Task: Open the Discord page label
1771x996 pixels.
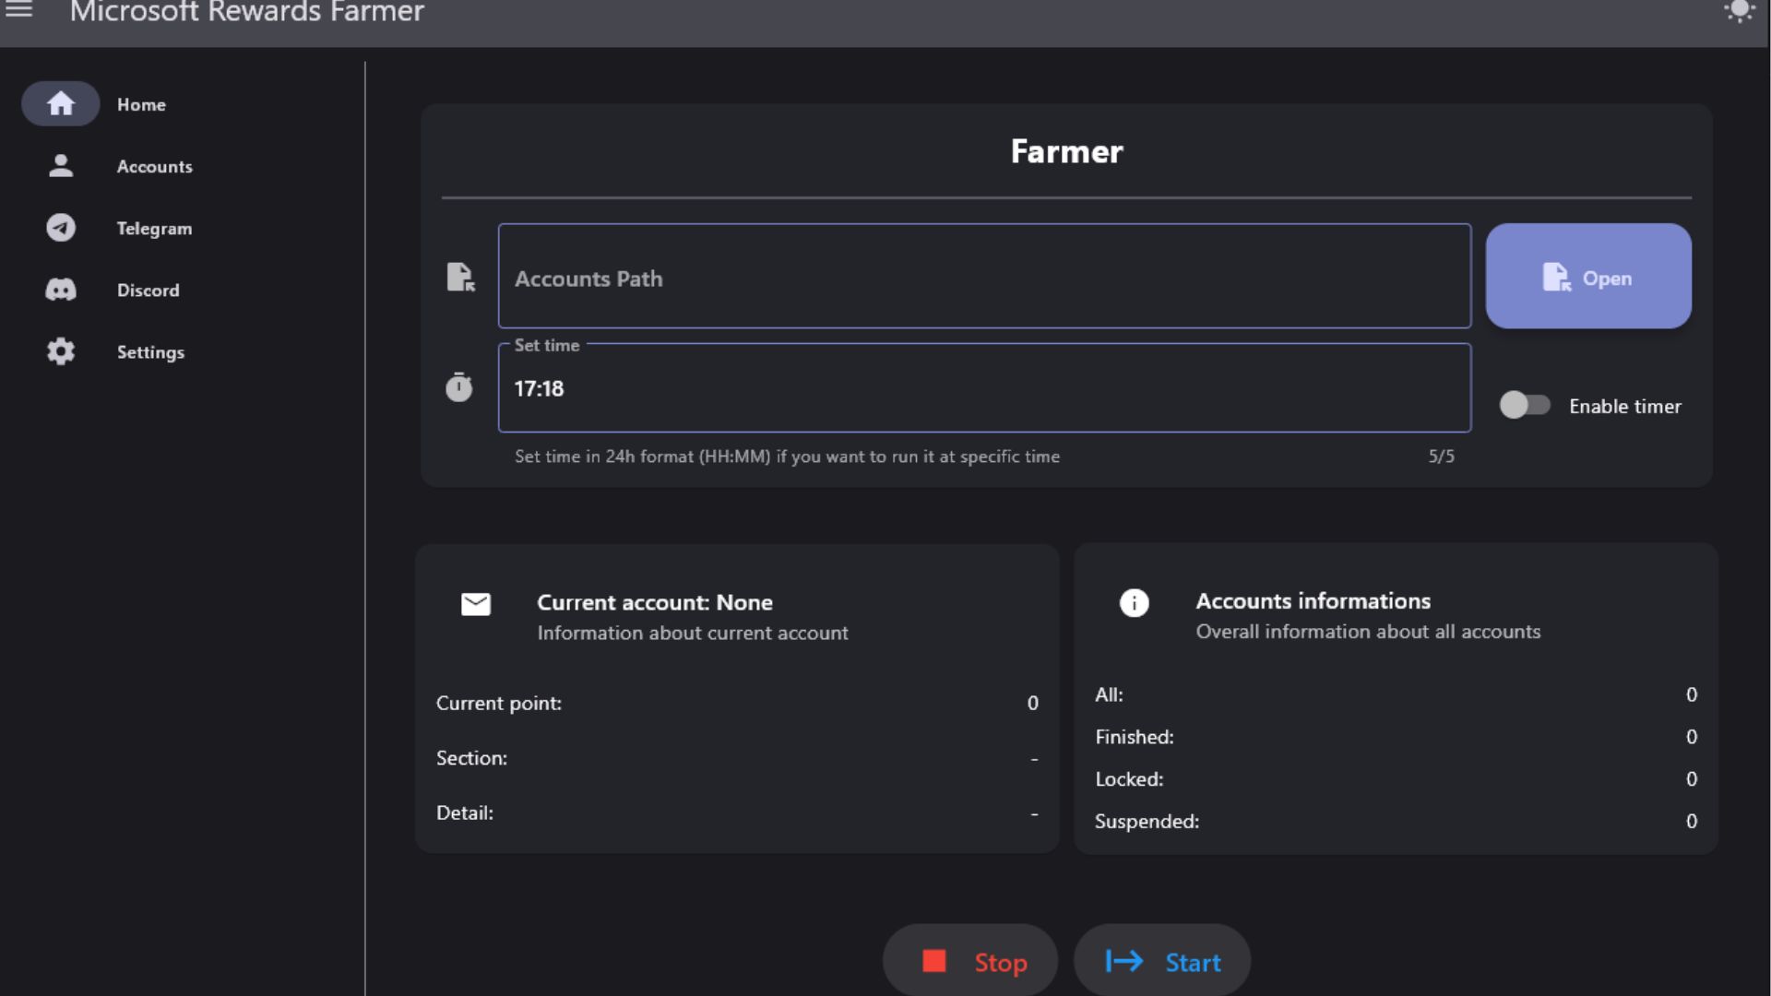Action: click(x=148, y=290)
